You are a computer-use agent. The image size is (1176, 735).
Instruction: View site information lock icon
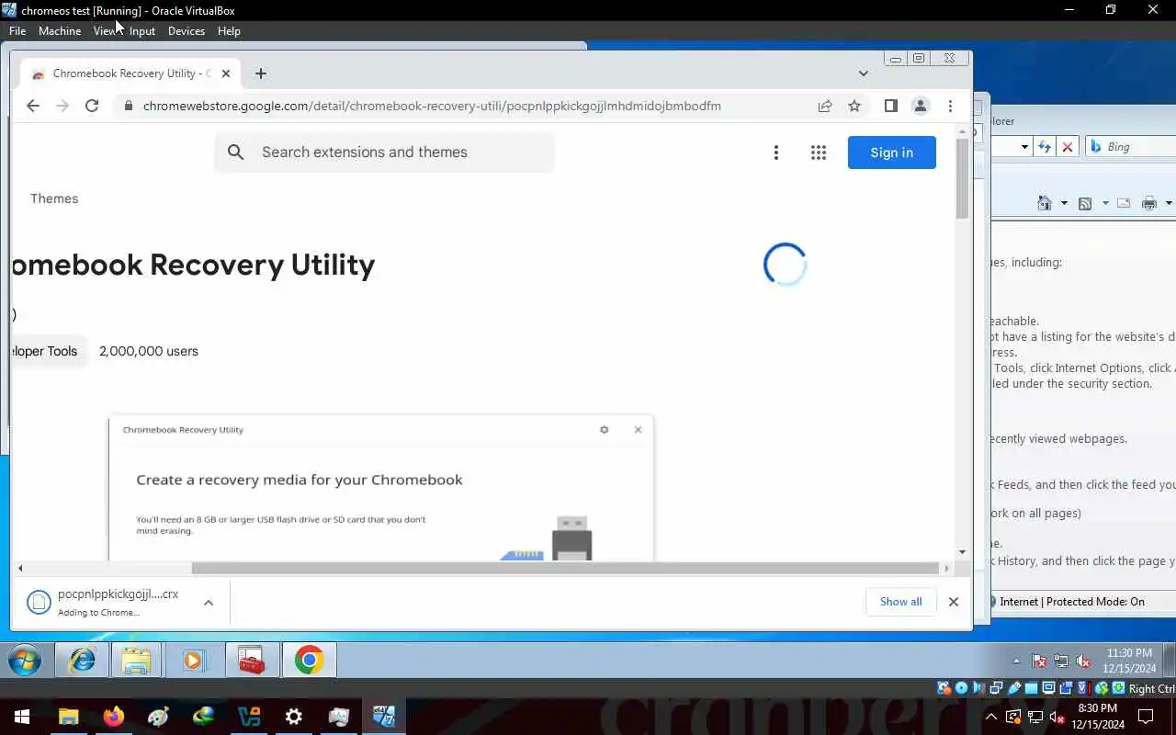(128, 106)
